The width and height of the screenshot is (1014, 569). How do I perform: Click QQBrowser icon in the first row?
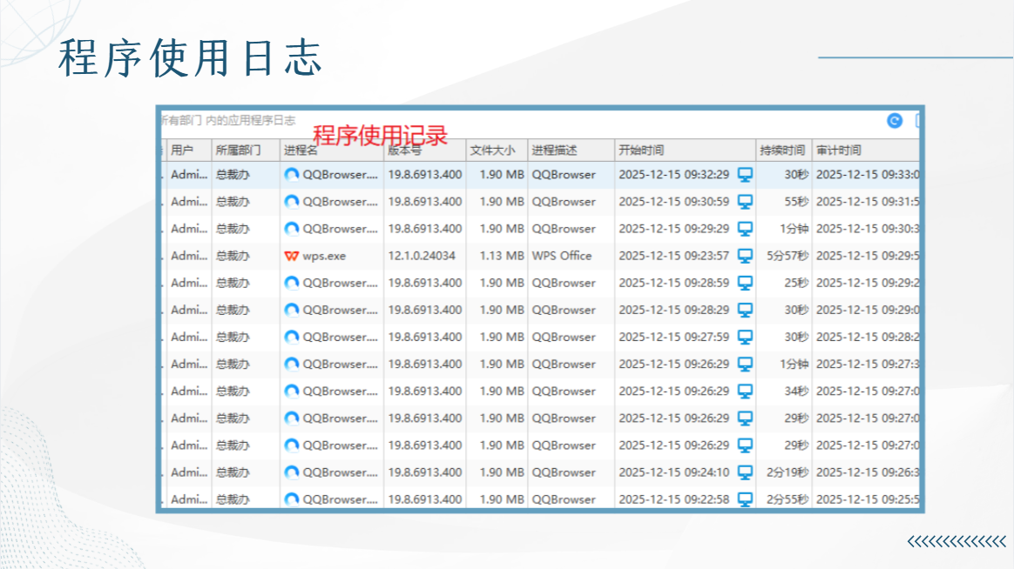292,174
